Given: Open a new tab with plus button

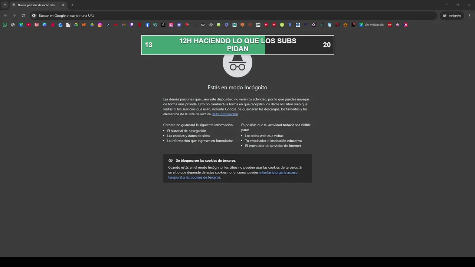Looking at the screenshot, I should [72, 5].
